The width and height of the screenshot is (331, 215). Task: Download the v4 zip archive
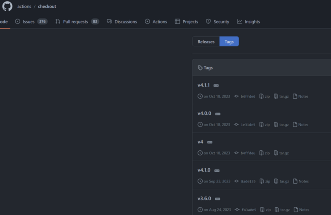(x=265, y=153)
